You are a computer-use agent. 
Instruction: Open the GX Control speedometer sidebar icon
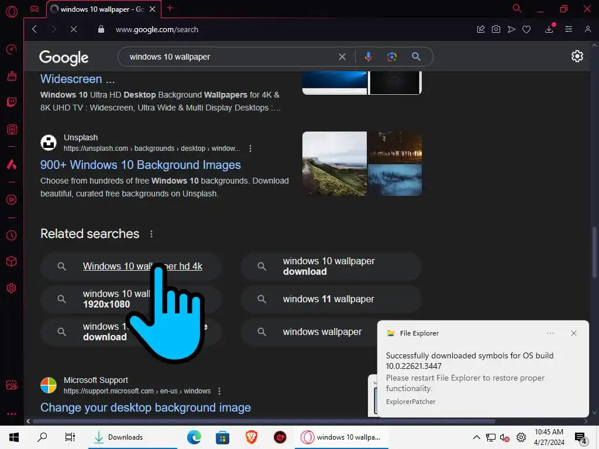tap(12, 49)
